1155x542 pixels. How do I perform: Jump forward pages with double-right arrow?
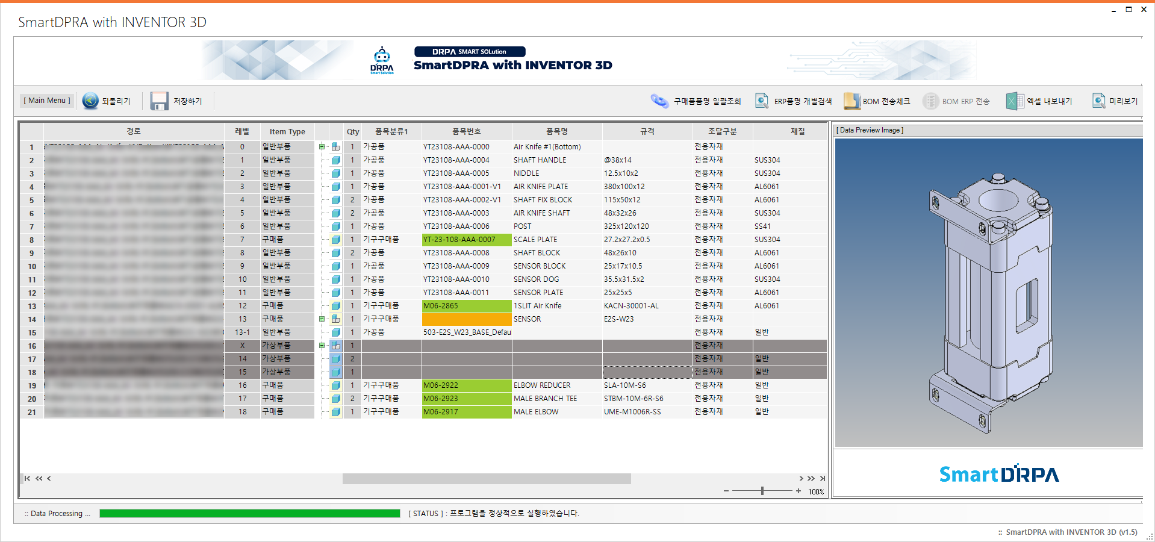click(x=811, y=478)
